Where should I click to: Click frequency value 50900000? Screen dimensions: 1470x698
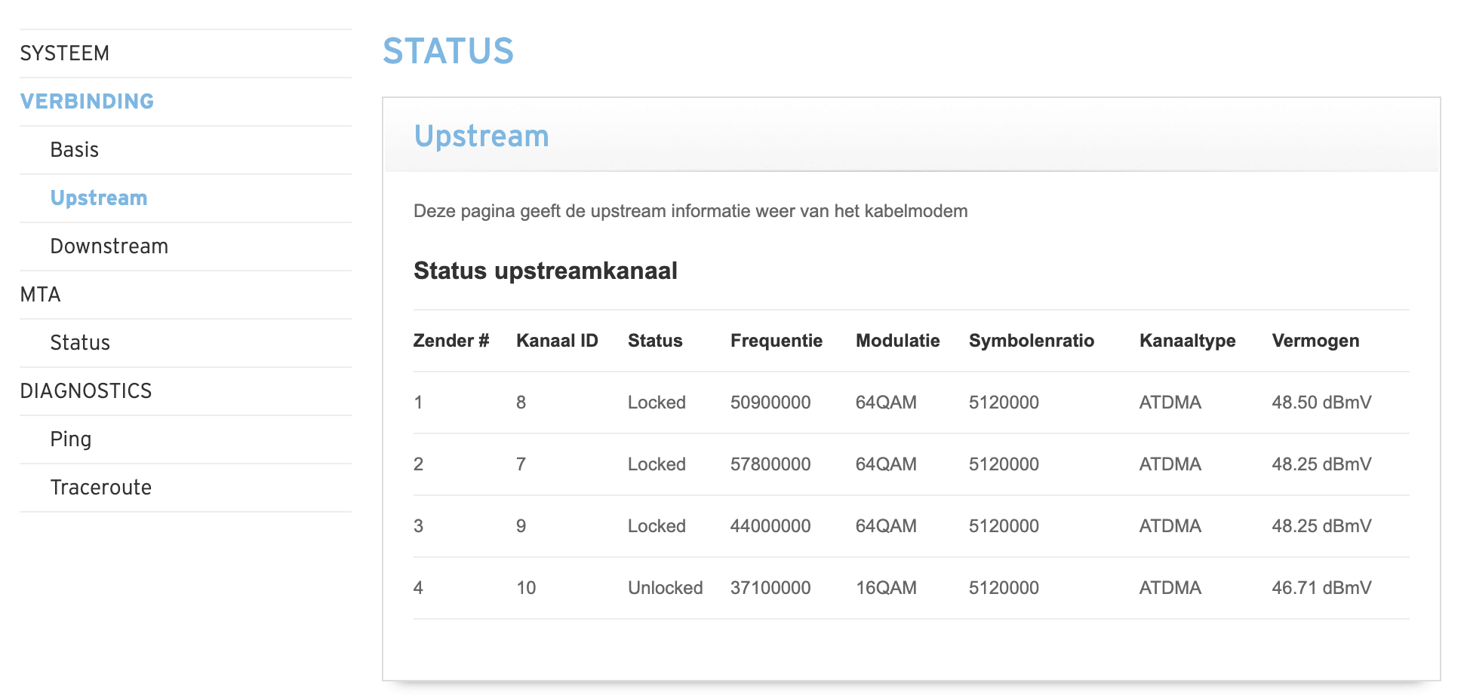770,403
